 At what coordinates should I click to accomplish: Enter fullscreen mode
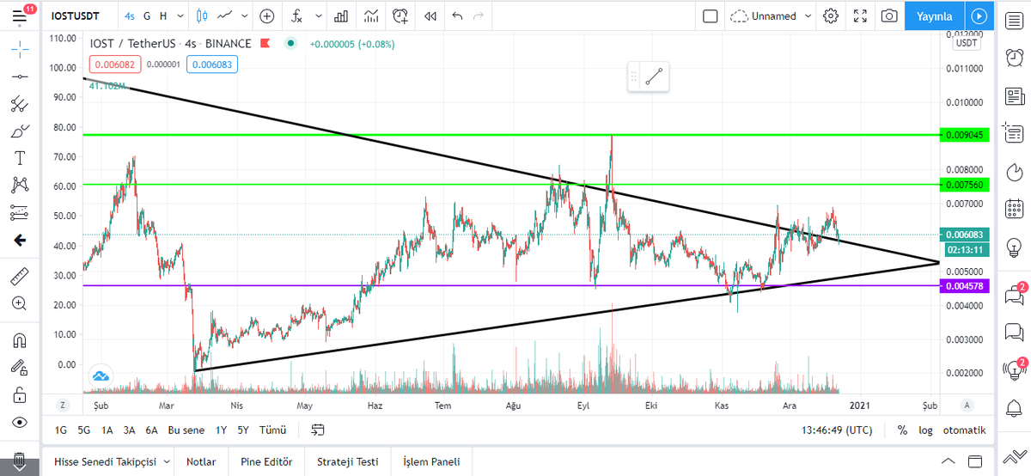pos(860,15)
